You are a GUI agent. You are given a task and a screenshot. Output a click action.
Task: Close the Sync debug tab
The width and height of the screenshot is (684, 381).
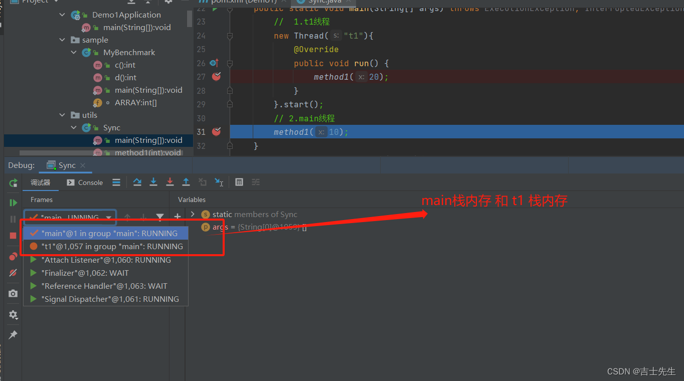[x=83, y=165]
